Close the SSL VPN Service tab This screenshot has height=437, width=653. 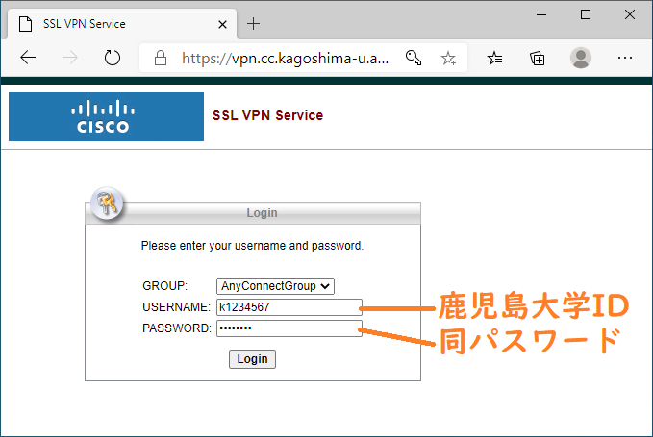point(222,25)
